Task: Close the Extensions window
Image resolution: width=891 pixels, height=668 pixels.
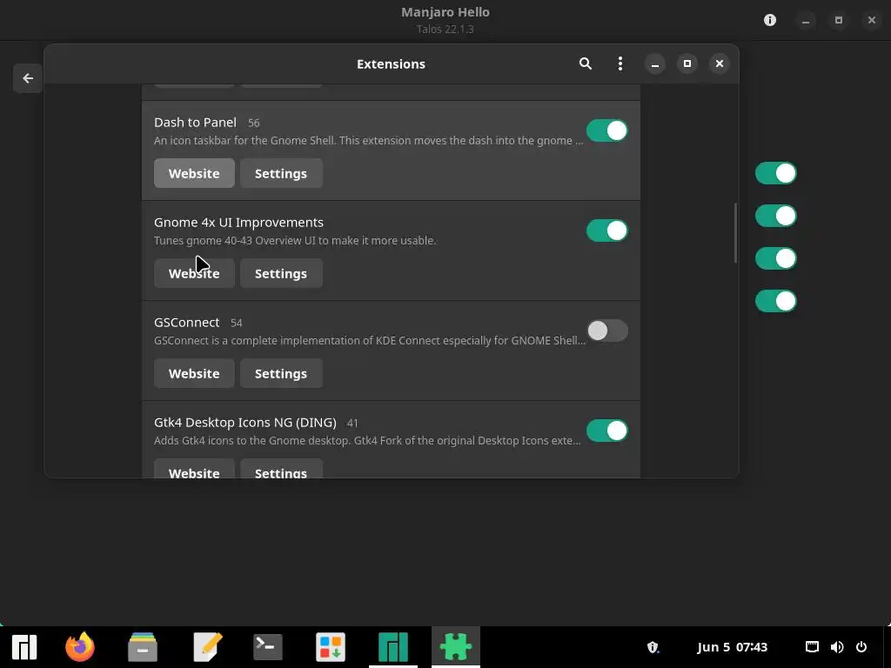Action: click(x=720, y=63)
